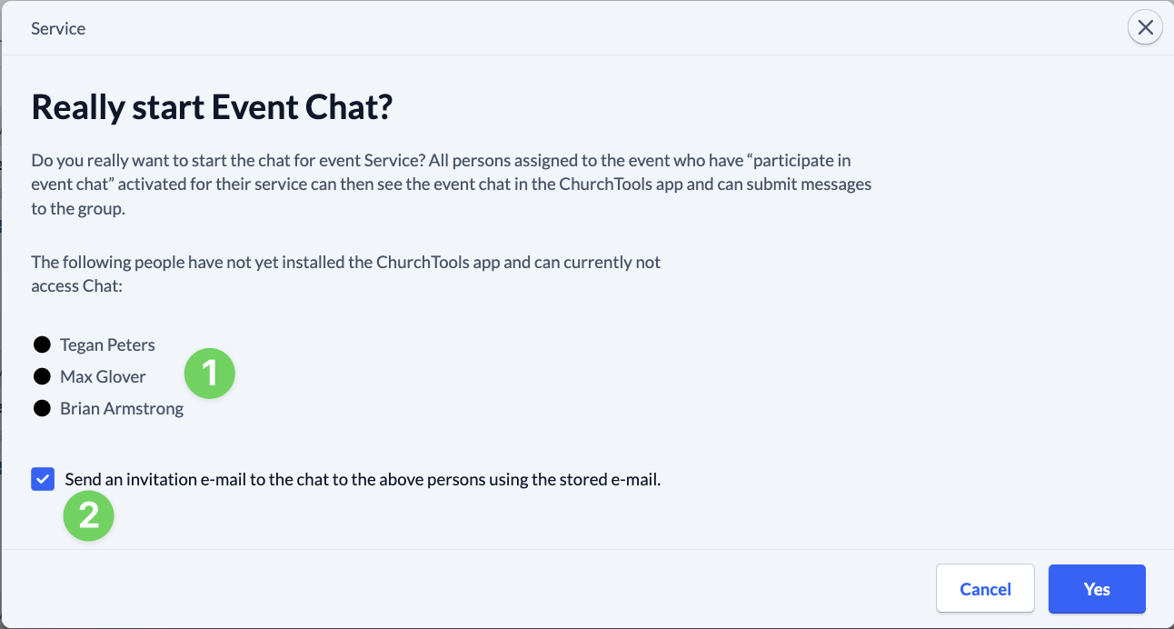Close the Service dialog with the X icon
This screenshot has width=1174, height=629.
tap(1145, 28)
